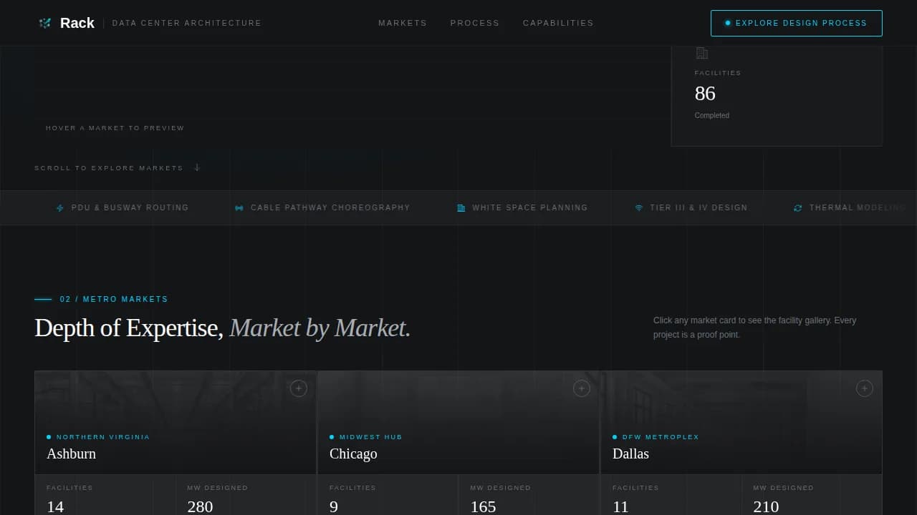Click 'CABLE PATHWAY CHOREOGRAPHY' text
This screenshot has height=515, width=917.
point(330,207)
